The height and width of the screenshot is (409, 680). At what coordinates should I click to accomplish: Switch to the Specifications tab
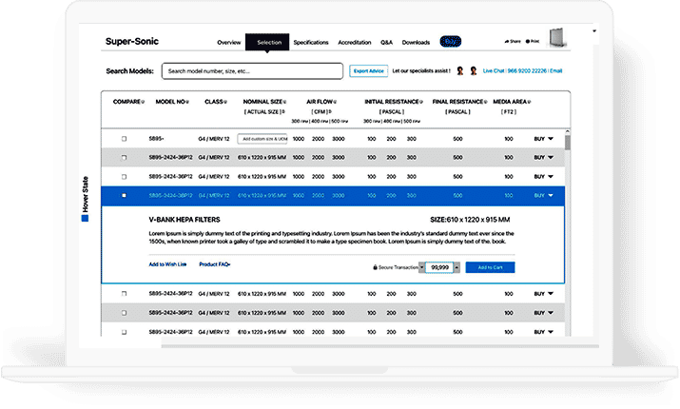pos(311,43)
